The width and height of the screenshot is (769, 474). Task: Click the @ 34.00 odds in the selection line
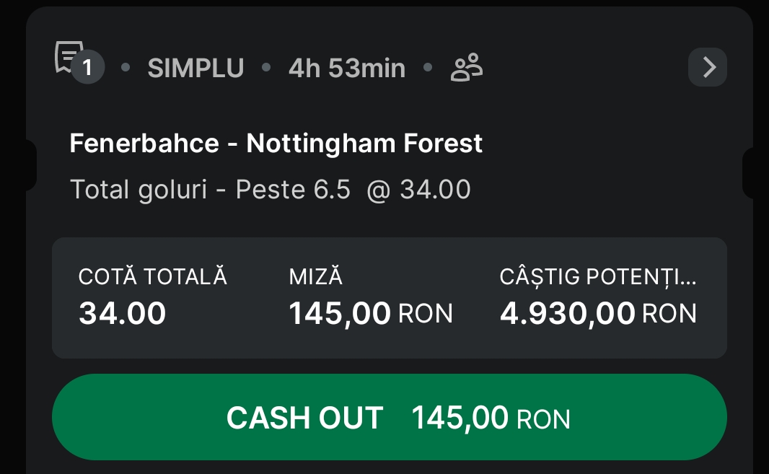click(x=418, y=190)
